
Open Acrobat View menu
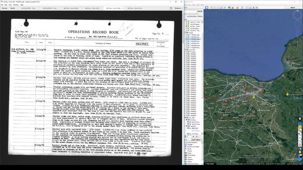coord(10,5)
